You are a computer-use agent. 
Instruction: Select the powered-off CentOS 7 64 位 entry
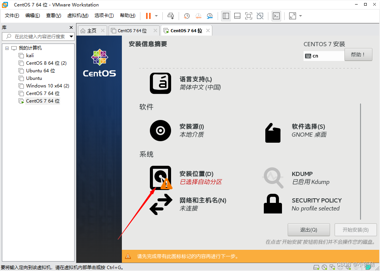43,93
